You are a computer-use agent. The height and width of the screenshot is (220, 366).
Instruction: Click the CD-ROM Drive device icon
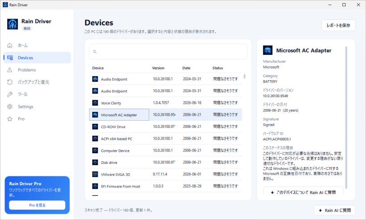pos(95,126)
